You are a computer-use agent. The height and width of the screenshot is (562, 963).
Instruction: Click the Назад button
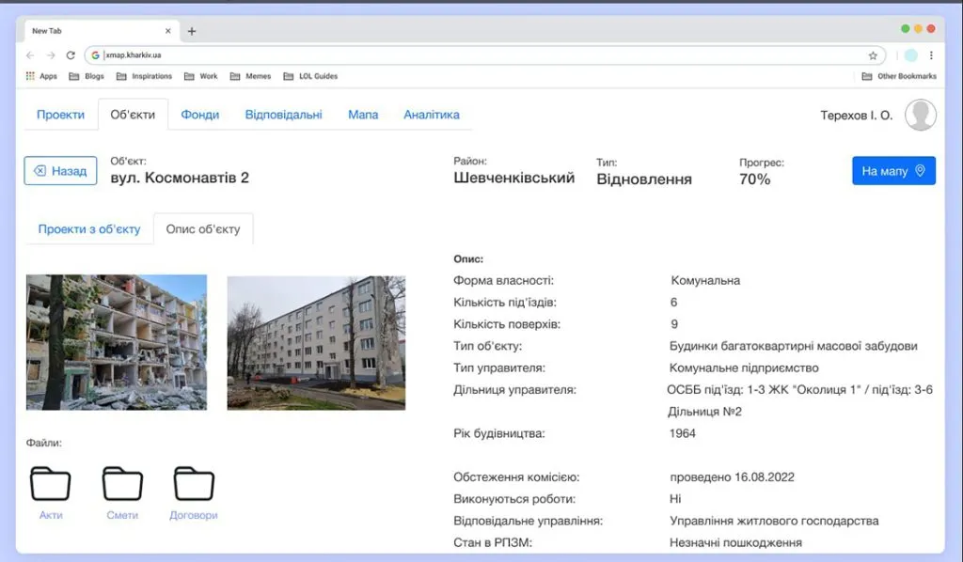(x=59, y=170)
